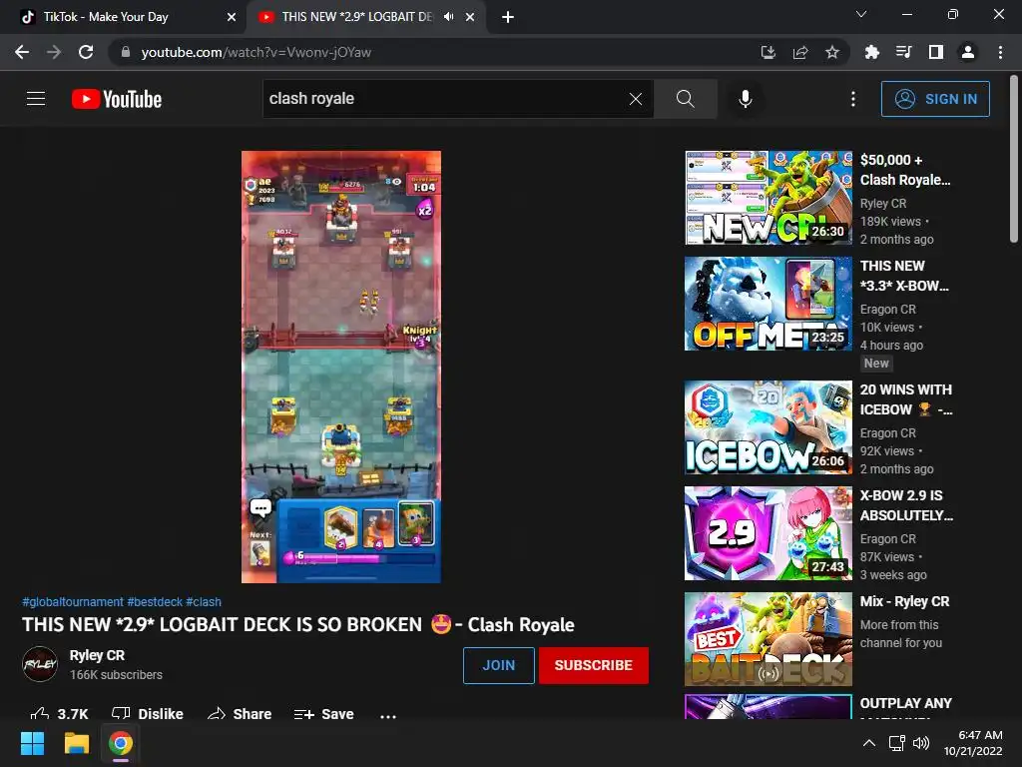Open X-BOW 2.9 IS ABSOLUTELY video title
Image resolution: width=1022 pixels, height=767 pixels.
[906, 504]
